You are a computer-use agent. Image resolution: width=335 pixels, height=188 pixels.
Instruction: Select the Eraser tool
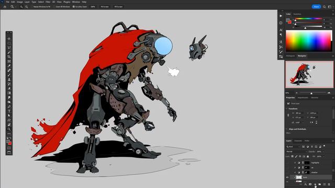pyautogui.click(x=9, y=88)
